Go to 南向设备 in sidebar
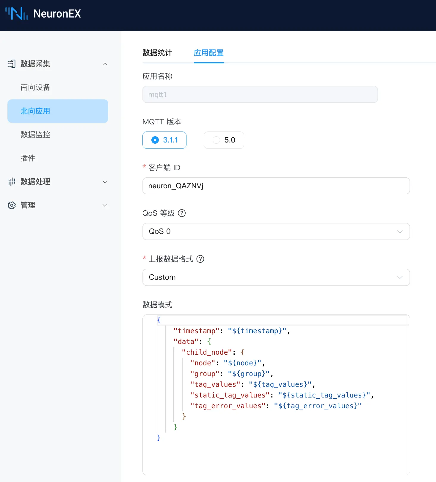This screenshot has width=436, height=482. [35, 87]
